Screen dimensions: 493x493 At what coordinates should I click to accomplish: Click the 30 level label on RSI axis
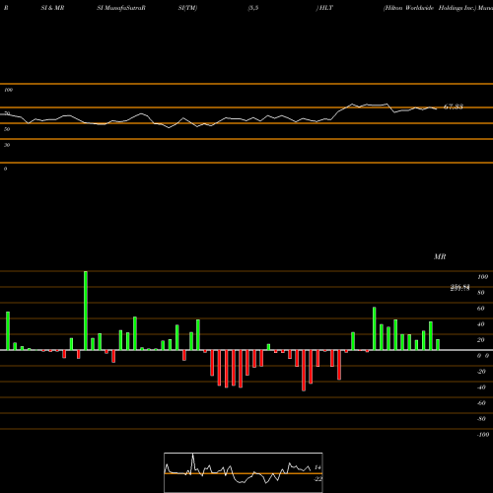[x=7, y=145]
